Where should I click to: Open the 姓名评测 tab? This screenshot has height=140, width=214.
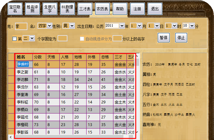[x=32, y=9]
